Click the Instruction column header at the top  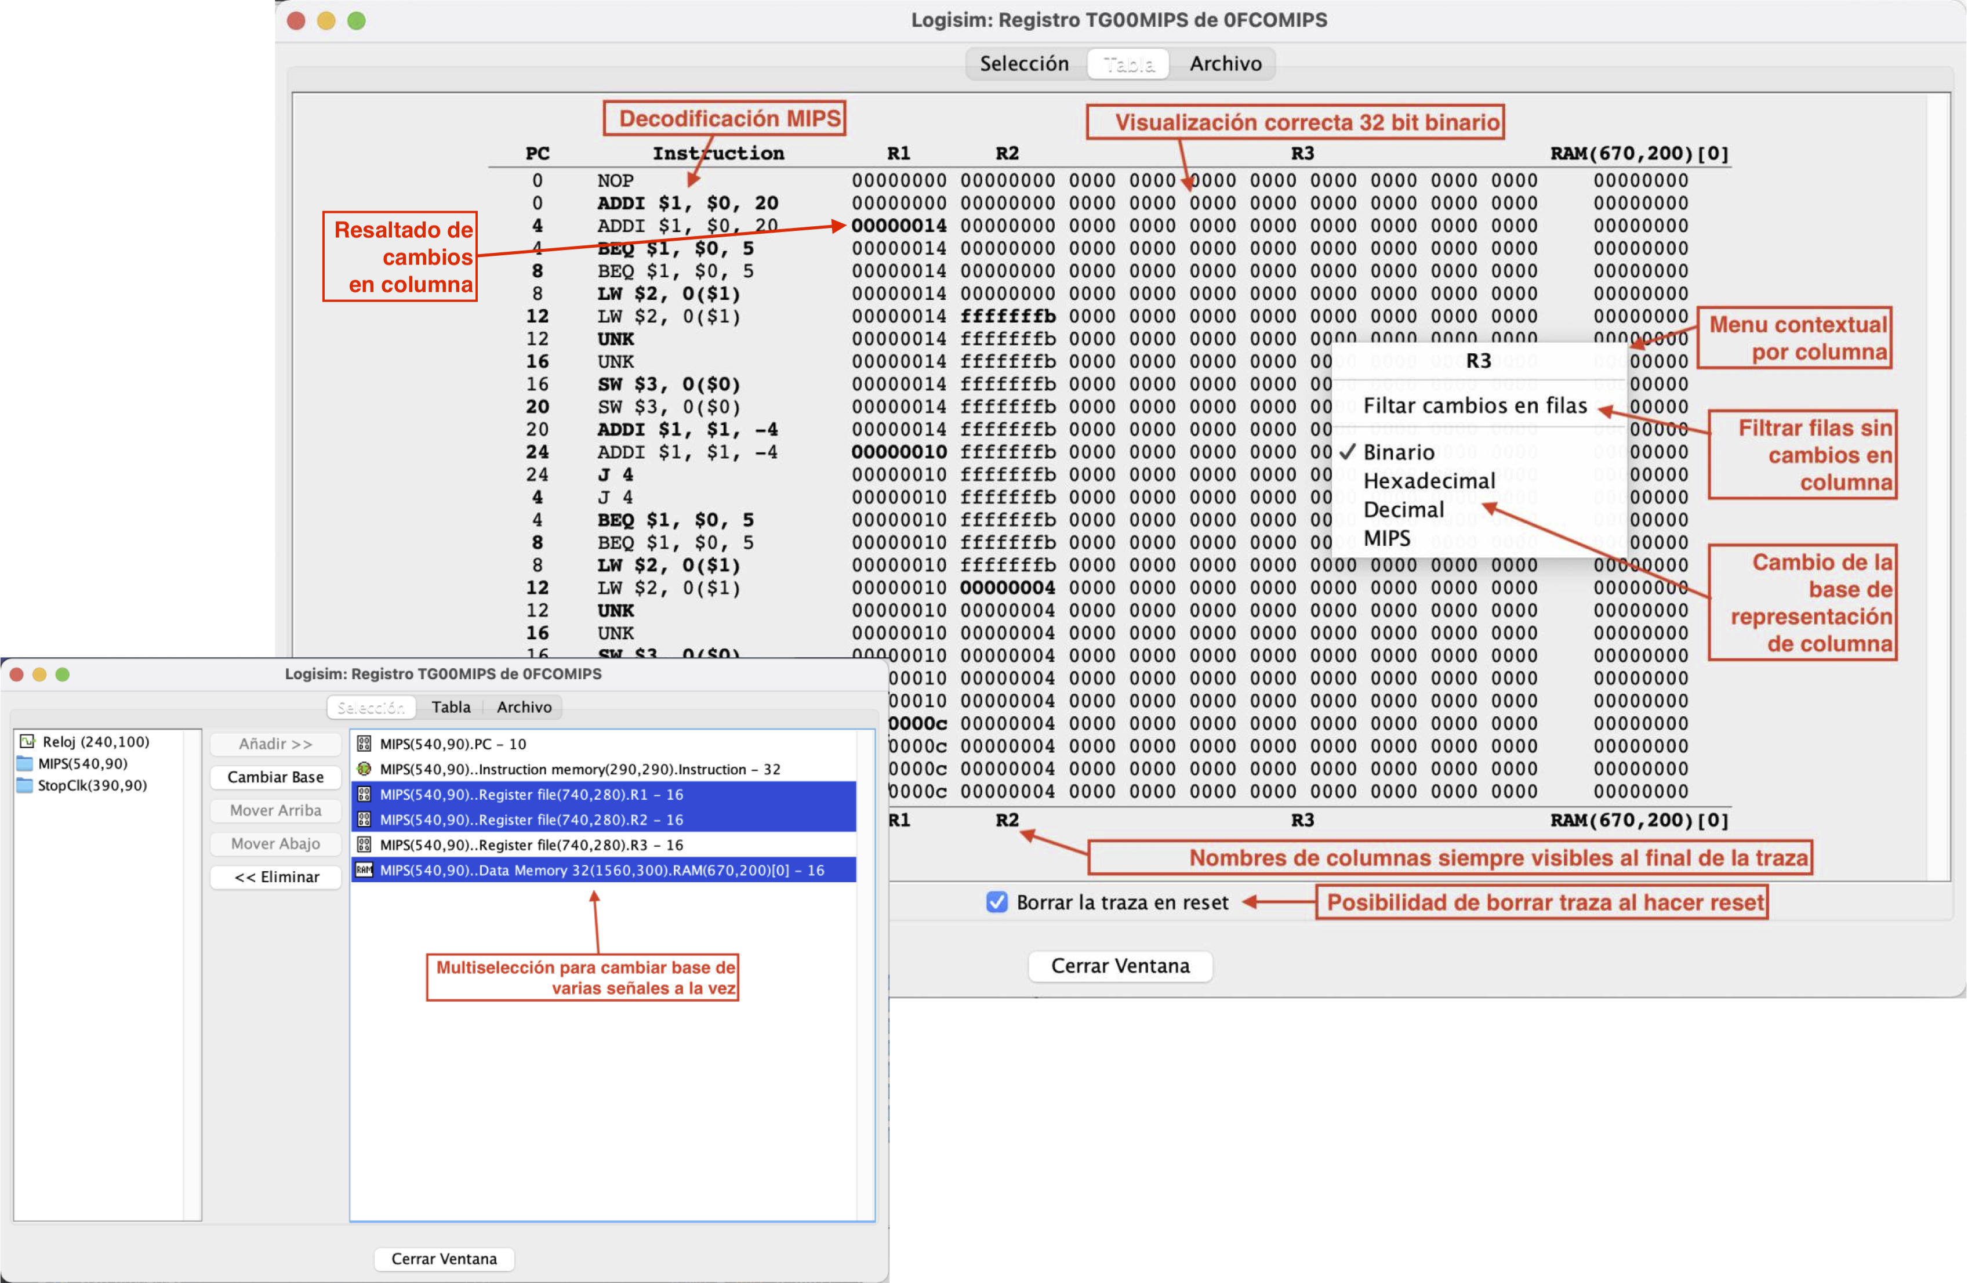[718, 153]
